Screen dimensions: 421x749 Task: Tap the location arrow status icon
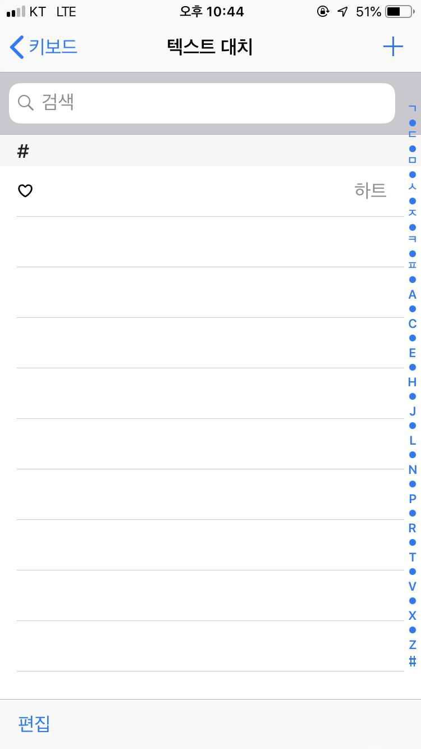click(342, 11)
